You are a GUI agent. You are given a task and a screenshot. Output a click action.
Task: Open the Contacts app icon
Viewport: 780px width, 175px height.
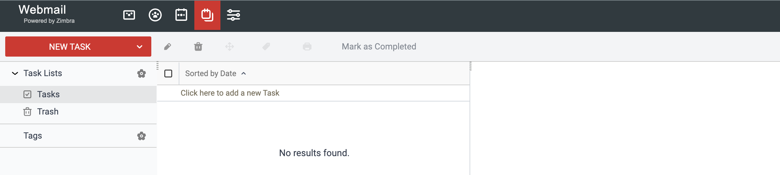coord(155,15)
